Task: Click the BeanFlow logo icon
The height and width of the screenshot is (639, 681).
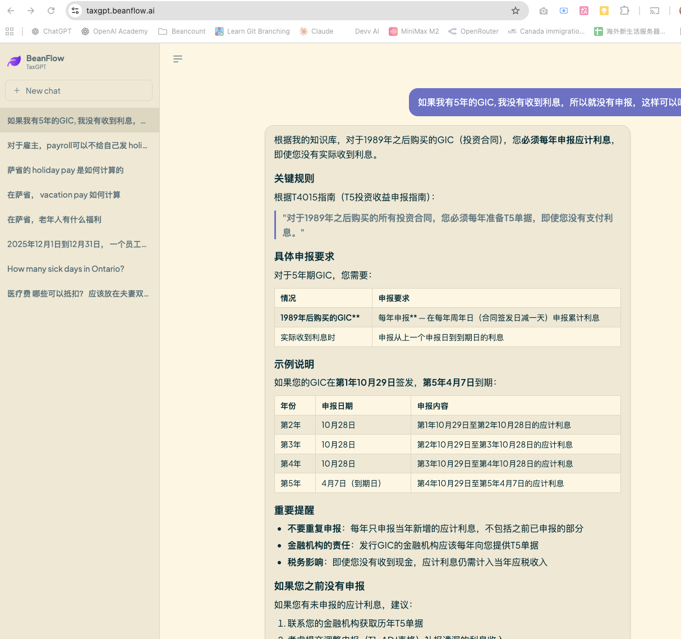Action: pyautogui.click(x=14, y=62)
